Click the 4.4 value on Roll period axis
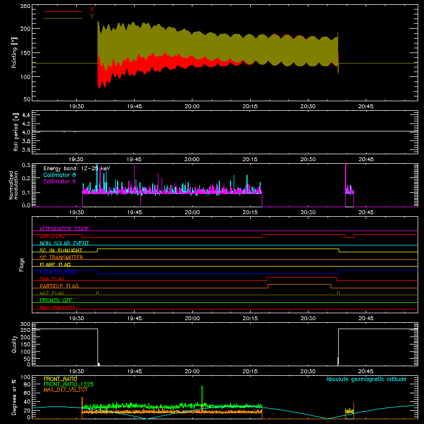This screenshot has height=424, width=424. click(x=26, y=115)
